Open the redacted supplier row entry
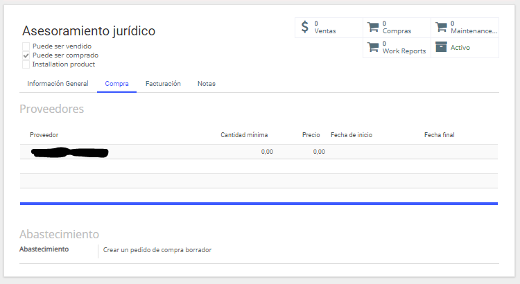Viewport: 520px width, 284px height. coord(69,152)
